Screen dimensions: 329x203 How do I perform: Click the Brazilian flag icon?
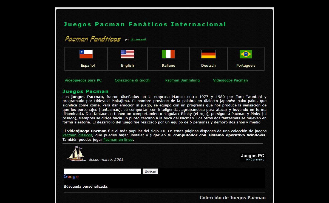point(246,54)
